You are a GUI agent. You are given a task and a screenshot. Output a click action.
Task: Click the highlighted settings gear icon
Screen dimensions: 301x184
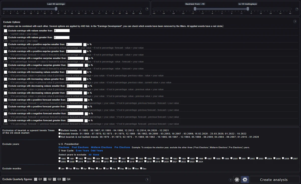point(245,179)
